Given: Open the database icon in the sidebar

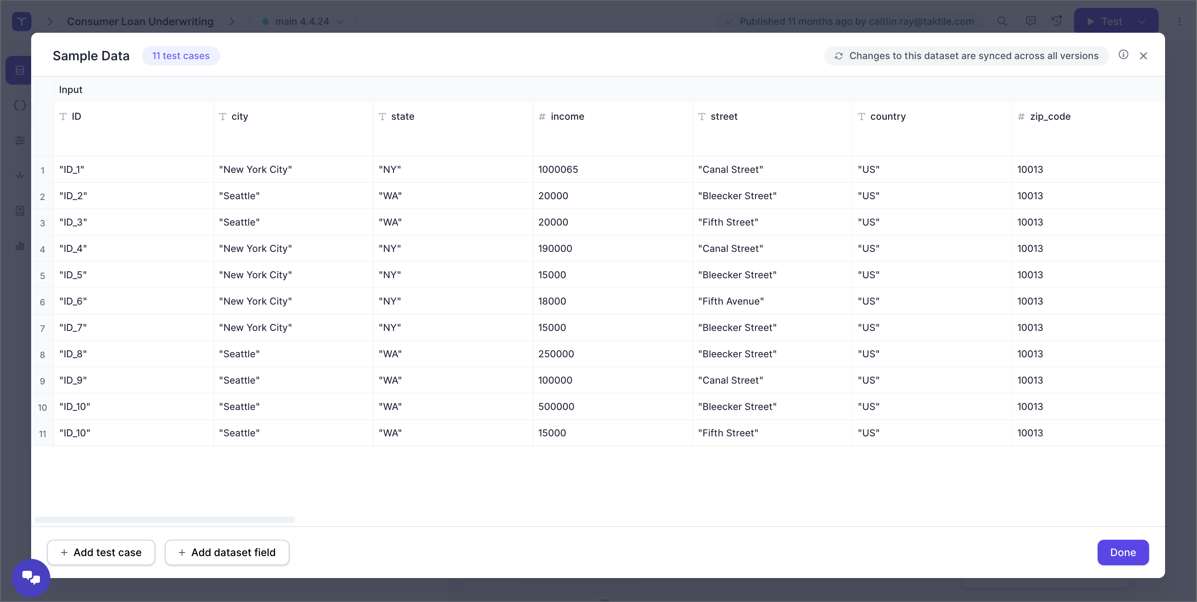Looking at the screenshot, I should 20,70.
